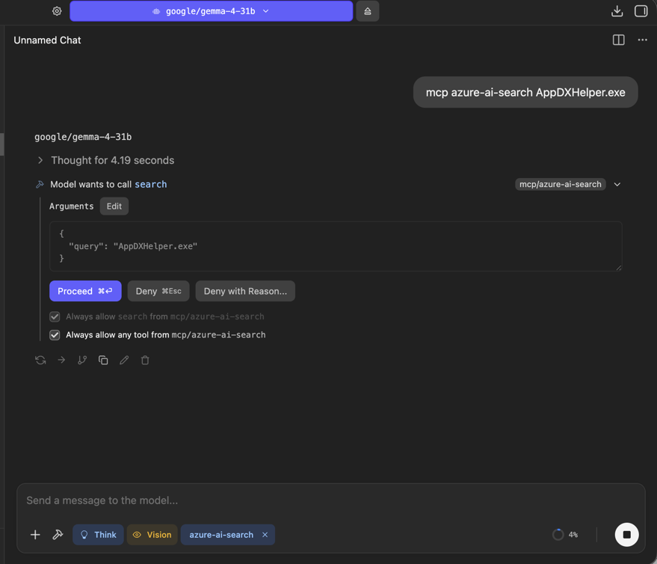This screenshot has width=657, height=564.
Task: Click the hammer tools icon in input bar
Action: (58, 535)
